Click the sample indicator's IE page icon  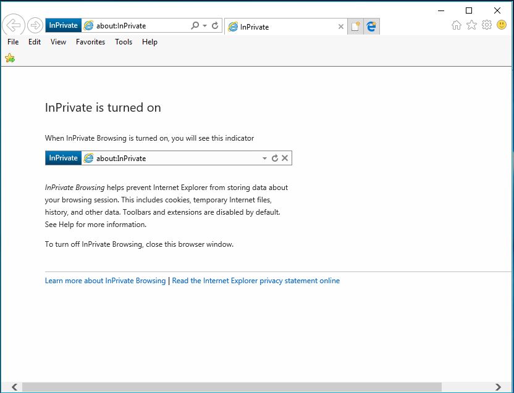click(88, 158)
